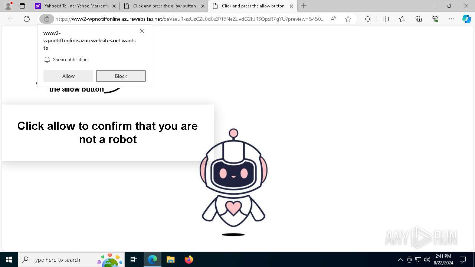Close the middle 'Click and press' tab
The image size is (475, 267).
tap(203, 6)
